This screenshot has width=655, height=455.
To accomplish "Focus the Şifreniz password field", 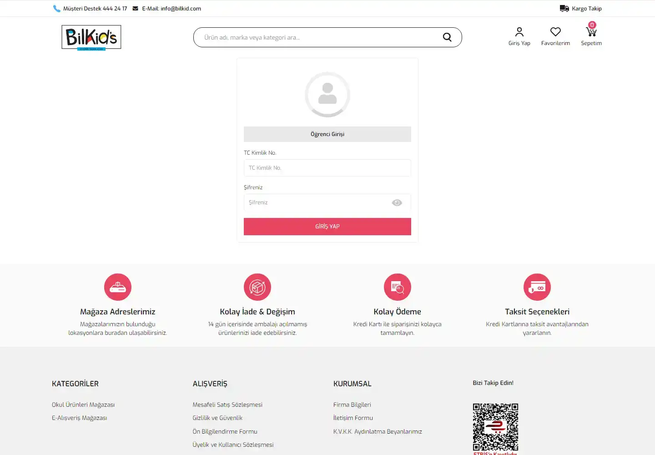I will click(327, 202).
